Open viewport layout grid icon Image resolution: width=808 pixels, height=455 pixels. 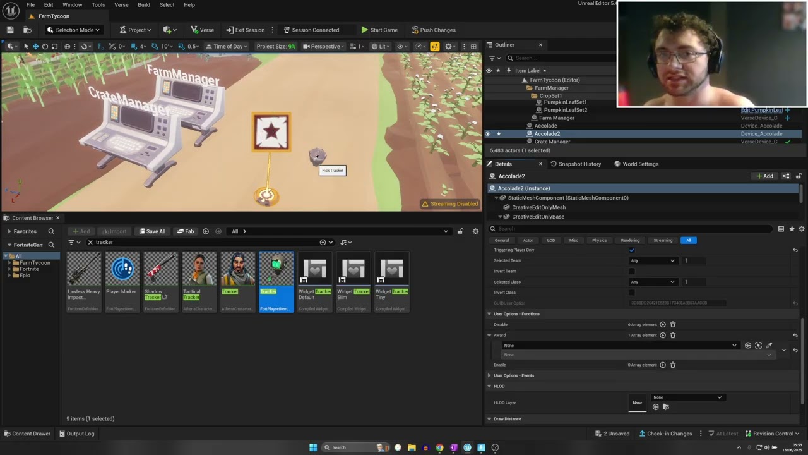coord(474,46)
